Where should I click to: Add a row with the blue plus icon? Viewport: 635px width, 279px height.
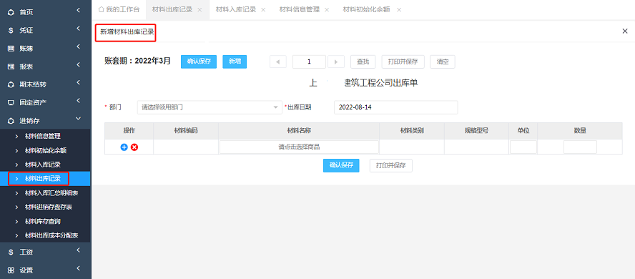[124, 147]
